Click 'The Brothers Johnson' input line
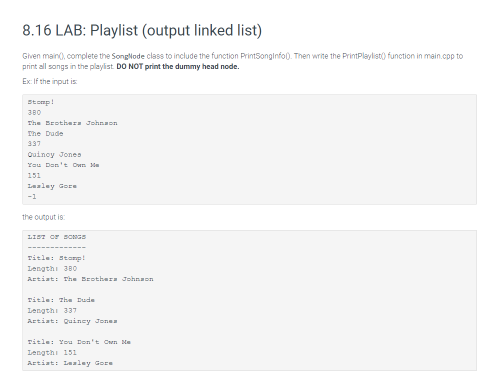This screenshot has width=495, height=377. (72, 123)
